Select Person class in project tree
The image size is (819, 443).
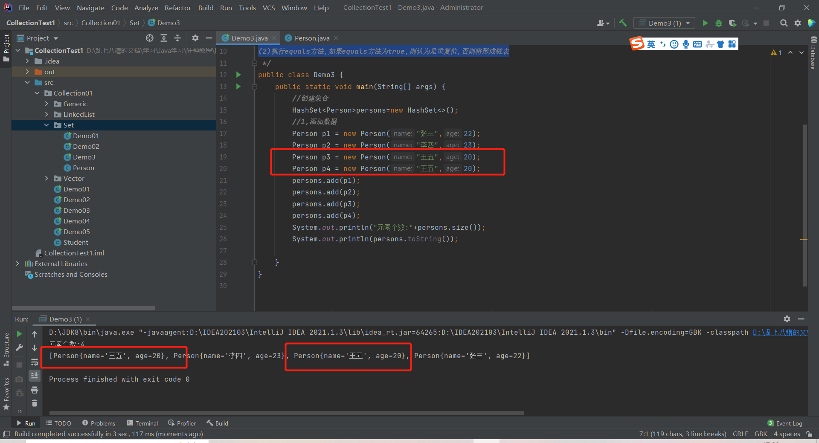point(83,168)
